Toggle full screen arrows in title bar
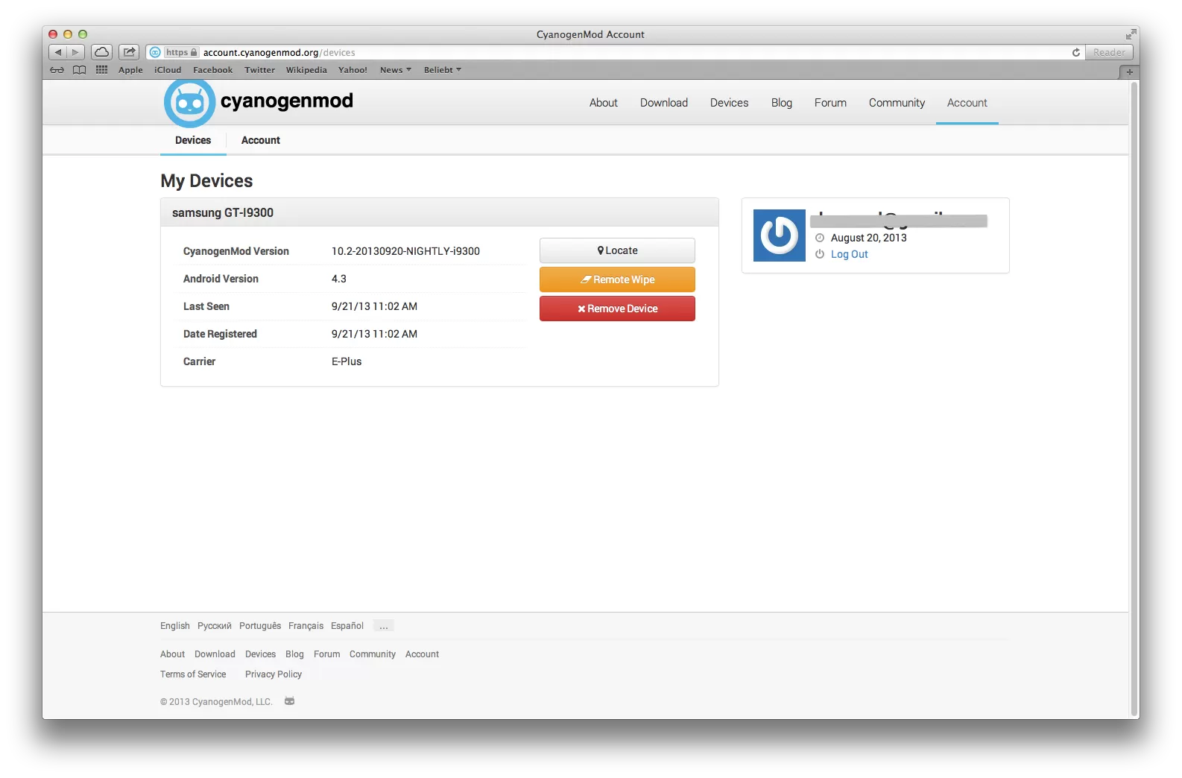The image size is (1182, 778). [x=1131, y=34]
